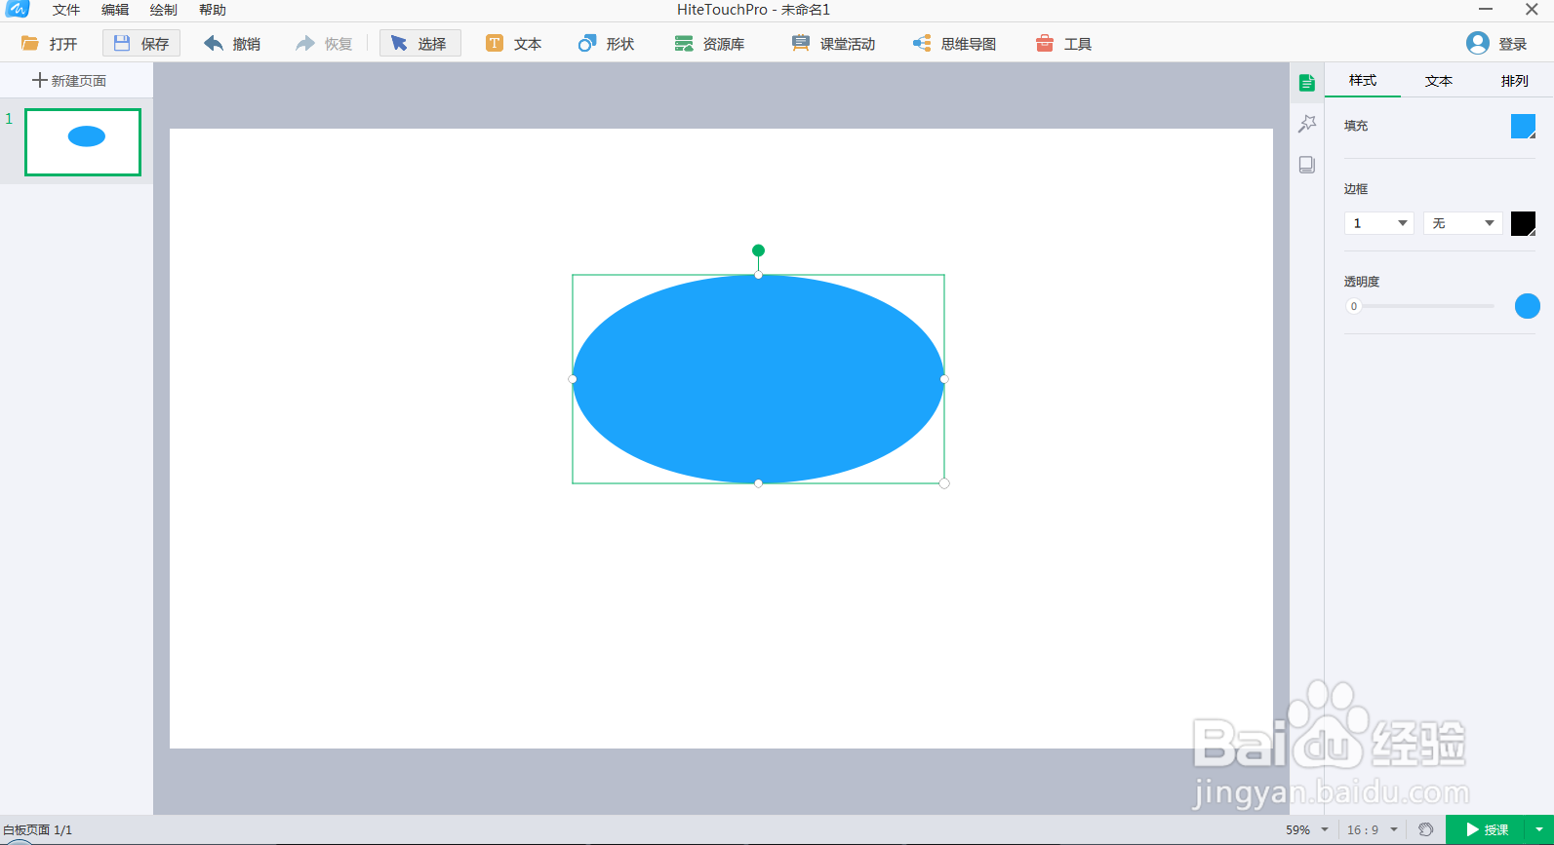Screen dimensions: 1554x845
Task: Switch to the 排列 tab
Action: (x=1515, y=81)
